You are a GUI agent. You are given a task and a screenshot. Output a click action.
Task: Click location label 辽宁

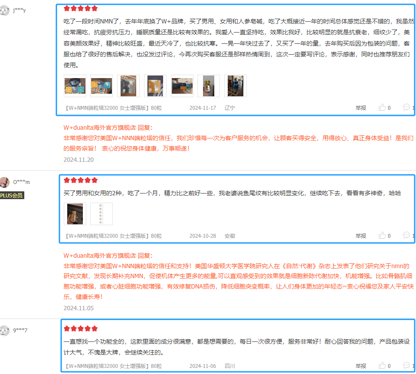(230, 108)
